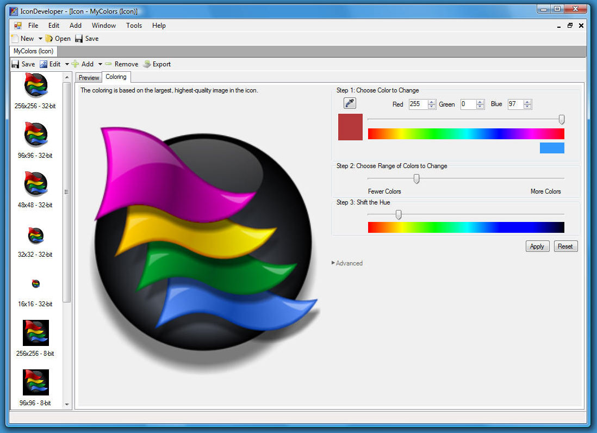The image size is (597, 433).
Task: Select the 256x256 - 32-bit image
Action: coord(35,91)
